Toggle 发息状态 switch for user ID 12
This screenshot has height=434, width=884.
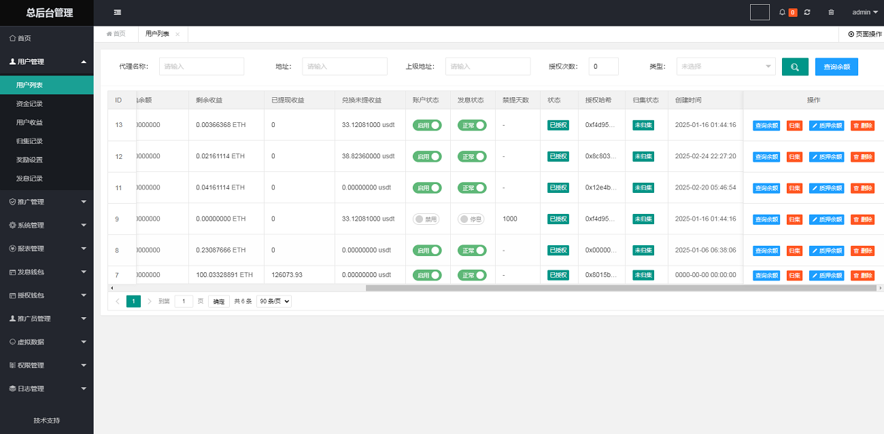click(x=472, y=157)
